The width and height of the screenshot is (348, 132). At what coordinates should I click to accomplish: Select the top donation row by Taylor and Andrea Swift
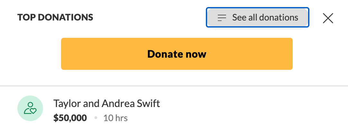coord(174,111)
